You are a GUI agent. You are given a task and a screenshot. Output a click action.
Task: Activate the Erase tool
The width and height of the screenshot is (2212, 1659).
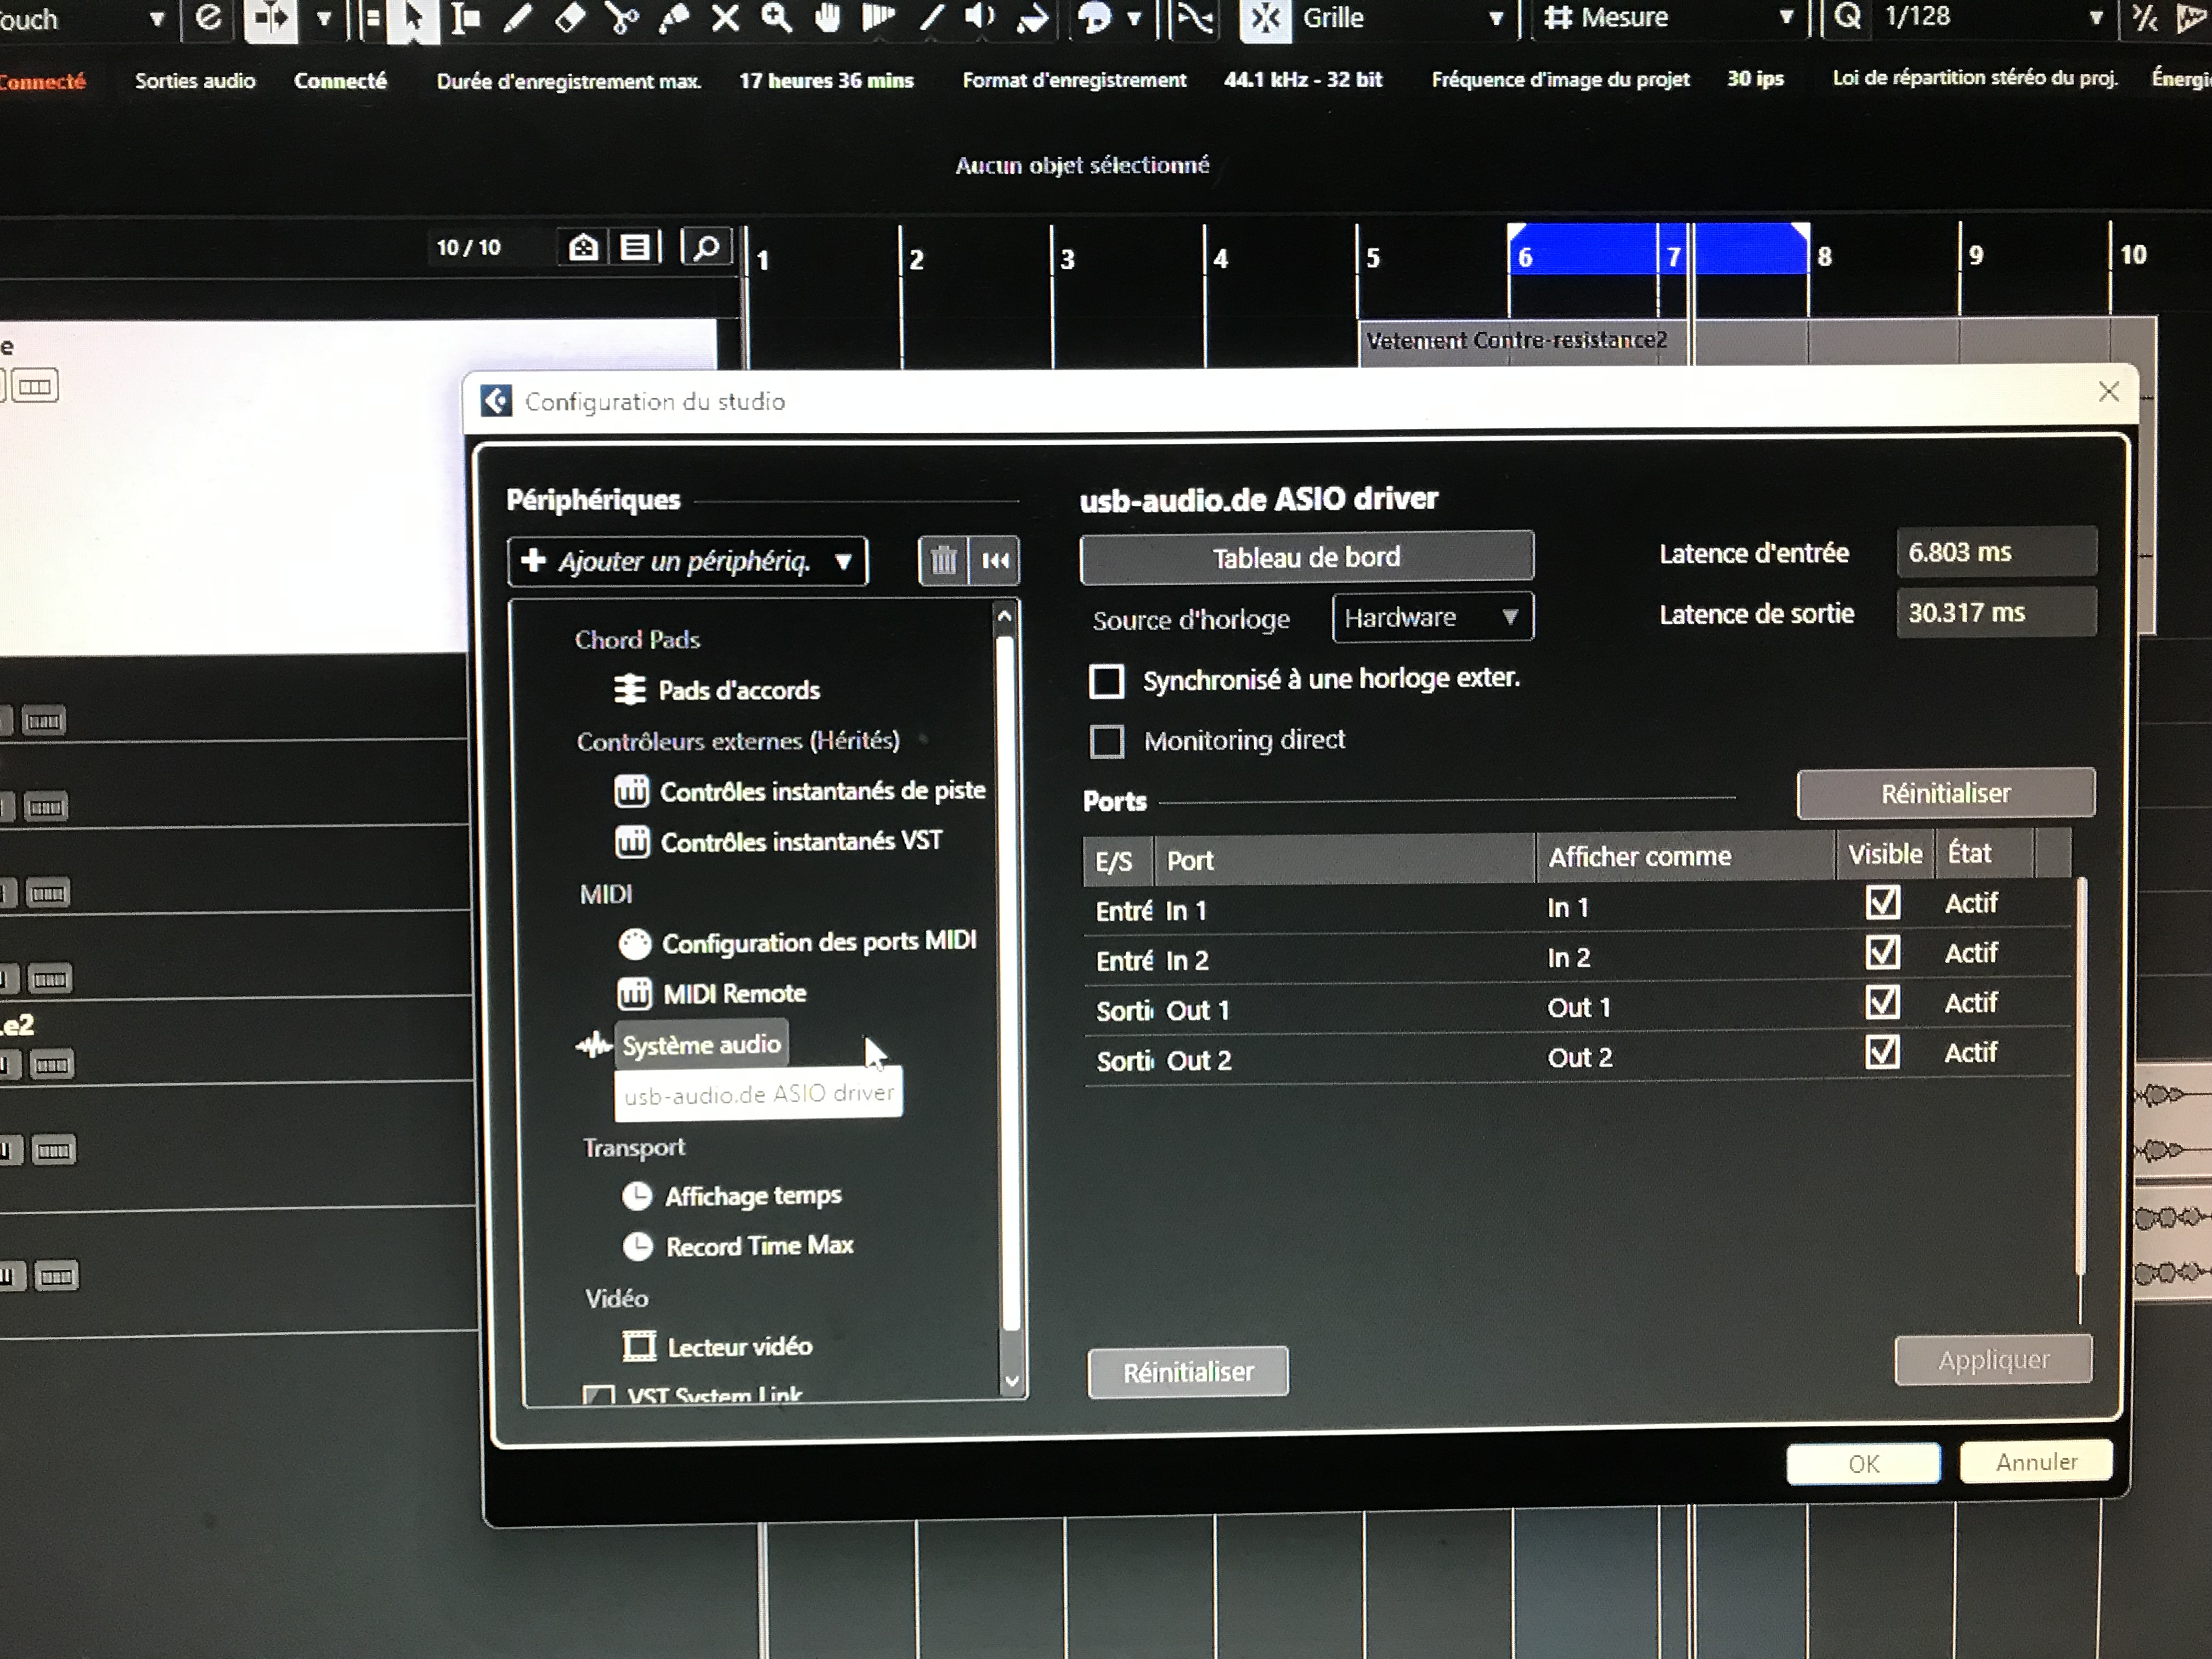coord(570,19)
